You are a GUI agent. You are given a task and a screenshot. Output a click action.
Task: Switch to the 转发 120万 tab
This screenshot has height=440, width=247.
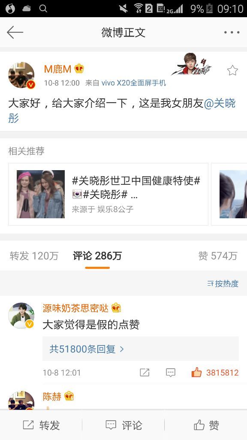(x=34, y=256)
